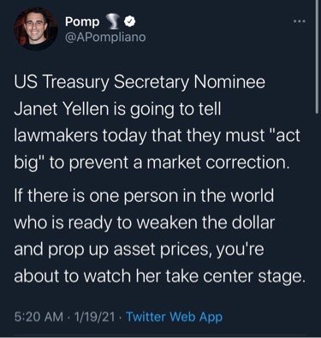
Task: Open Pomp's profile picture avatar
Action: [x=36, y=29]
